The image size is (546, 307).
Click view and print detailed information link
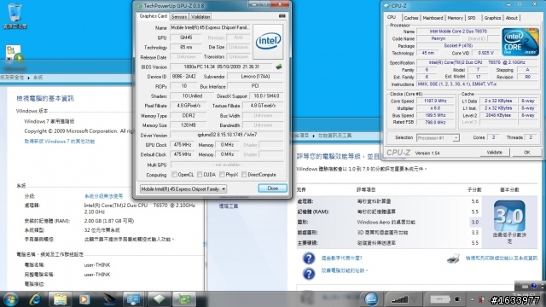click(x=502, y=258)
